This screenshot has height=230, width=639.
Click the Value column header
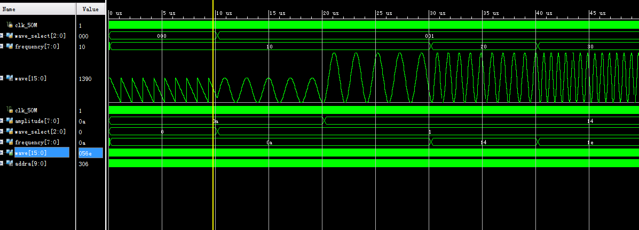coord(91,9)
